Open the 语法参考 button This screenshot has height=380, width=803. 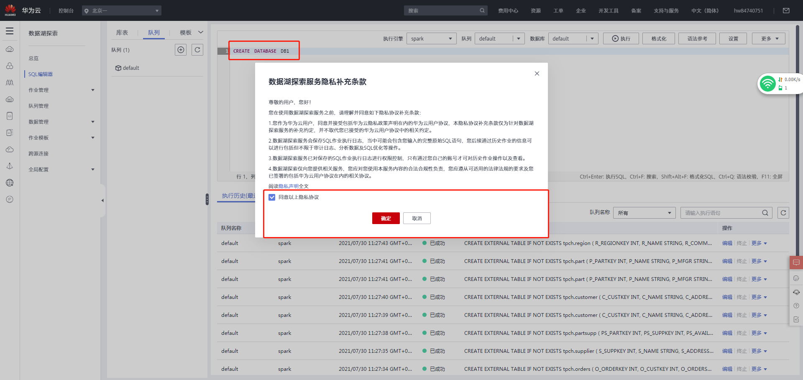click(x=697, y=38)
